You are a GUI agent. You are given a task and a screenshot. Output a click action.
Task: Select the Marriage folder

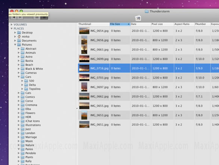31,137
